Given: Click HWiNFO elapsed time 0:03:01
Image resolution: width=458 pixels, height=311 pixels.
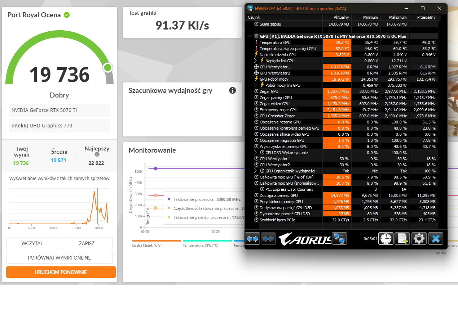Looking at the screenshot, I should tap(370, 238).
